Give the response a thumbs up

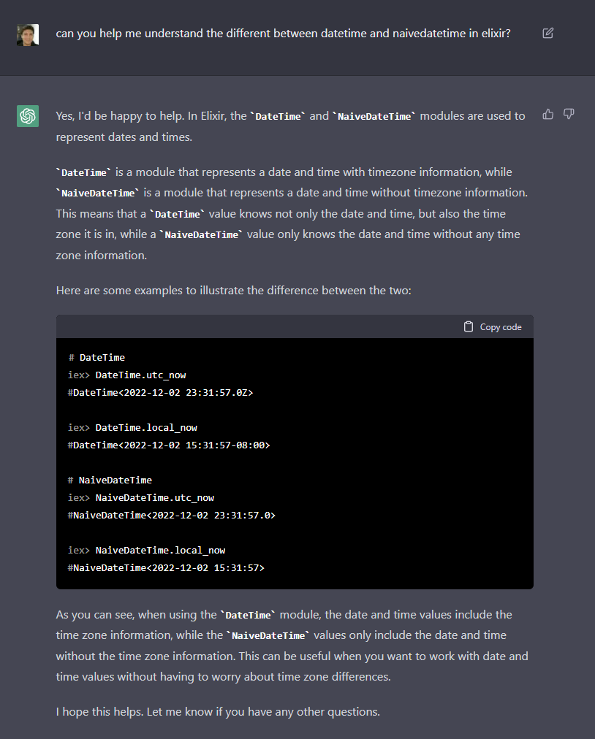[x=547, y=114]
